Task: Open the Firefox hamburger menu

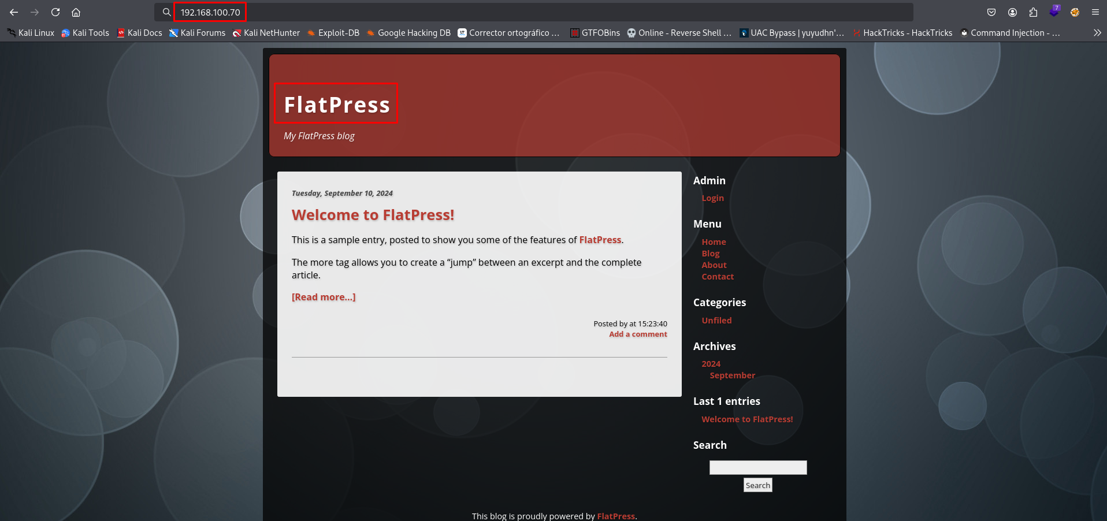Action: [x=1095, y=12]
